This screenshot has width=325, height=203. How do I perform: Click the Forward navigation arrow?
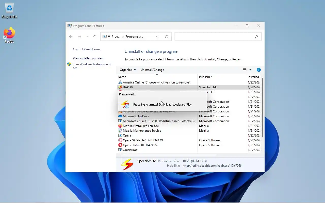point(79,37)
